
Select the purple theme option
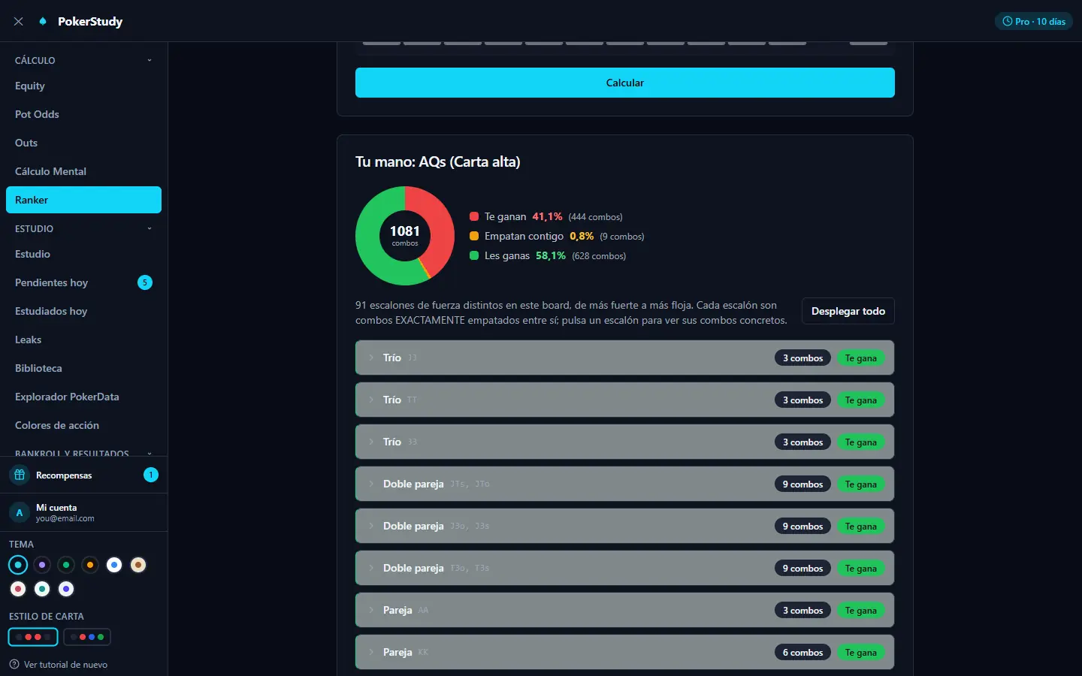pos(42,565)
